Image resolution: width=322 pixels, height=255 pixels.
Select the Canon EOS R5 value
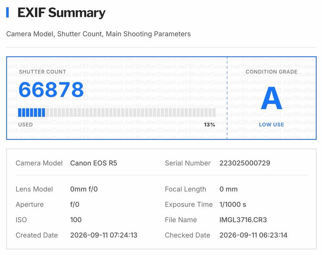[x=94, y=163]
